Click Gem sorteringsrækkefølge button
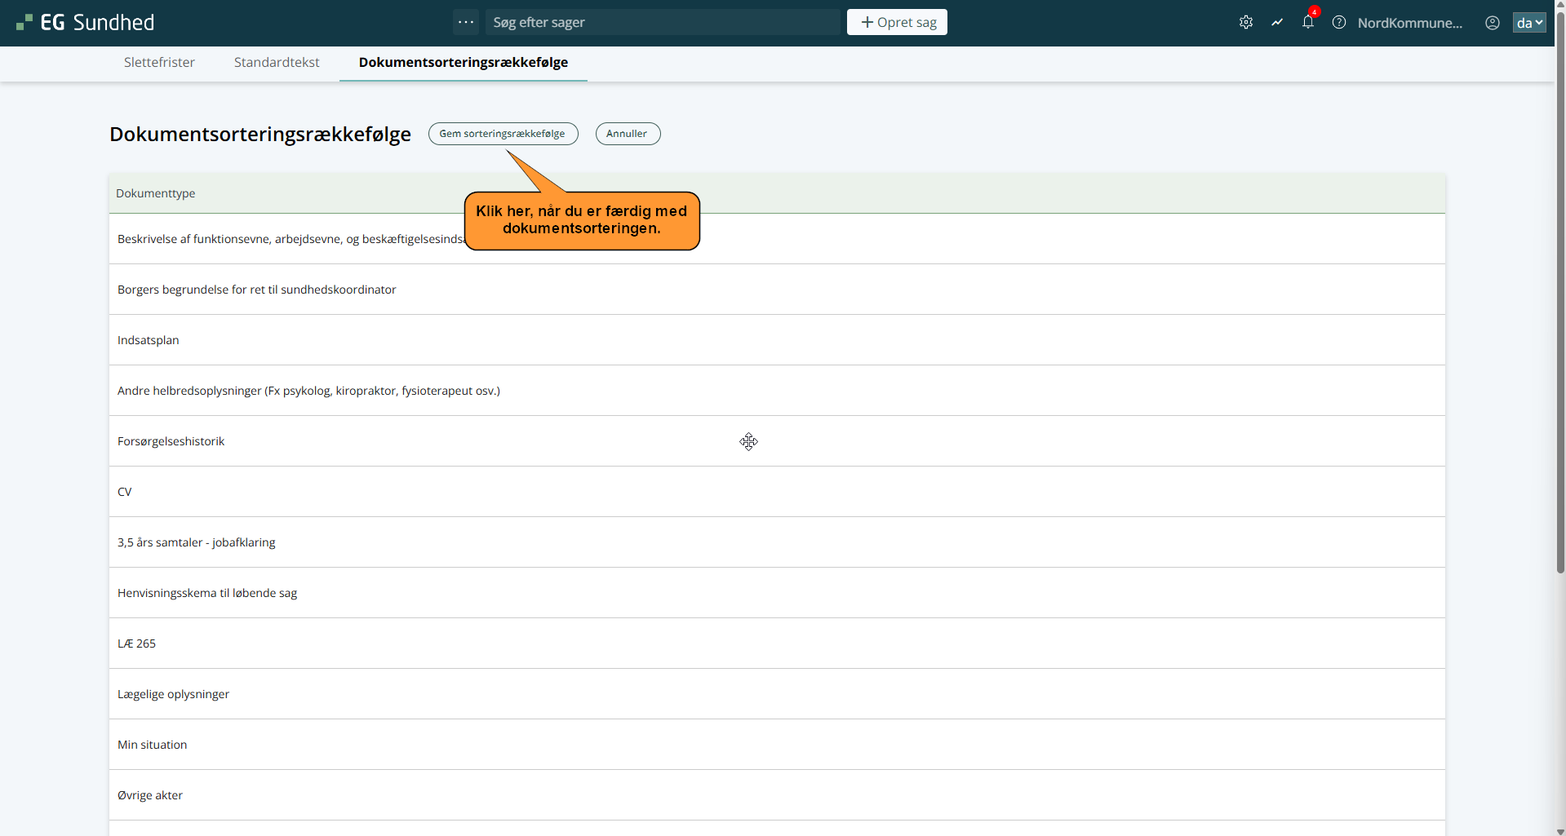Viewport: 1566px width, 836px height. (x=503, y=134)
